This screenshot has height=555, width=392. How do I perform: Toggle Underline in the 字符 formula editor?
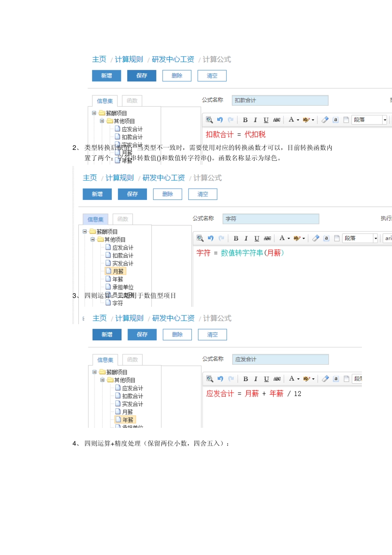(x=257, y=238)
